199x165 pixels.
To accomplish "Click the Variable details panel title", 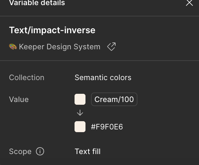I will click(x=37, y=3).
